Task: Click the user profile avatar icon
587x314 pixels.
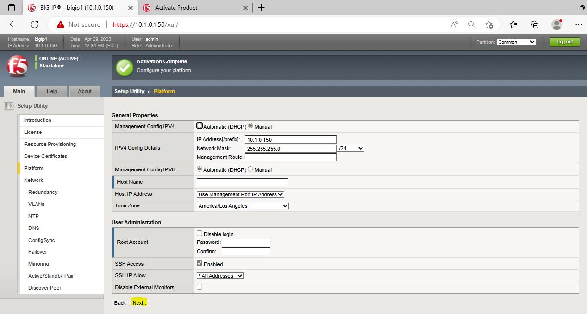Action: 557,24
